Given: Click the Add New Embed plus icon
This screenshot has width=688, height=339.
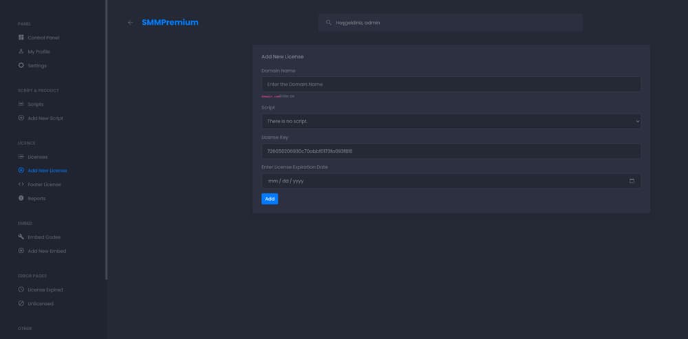Looking at the screenshot, I should click(x=21, y=251).
